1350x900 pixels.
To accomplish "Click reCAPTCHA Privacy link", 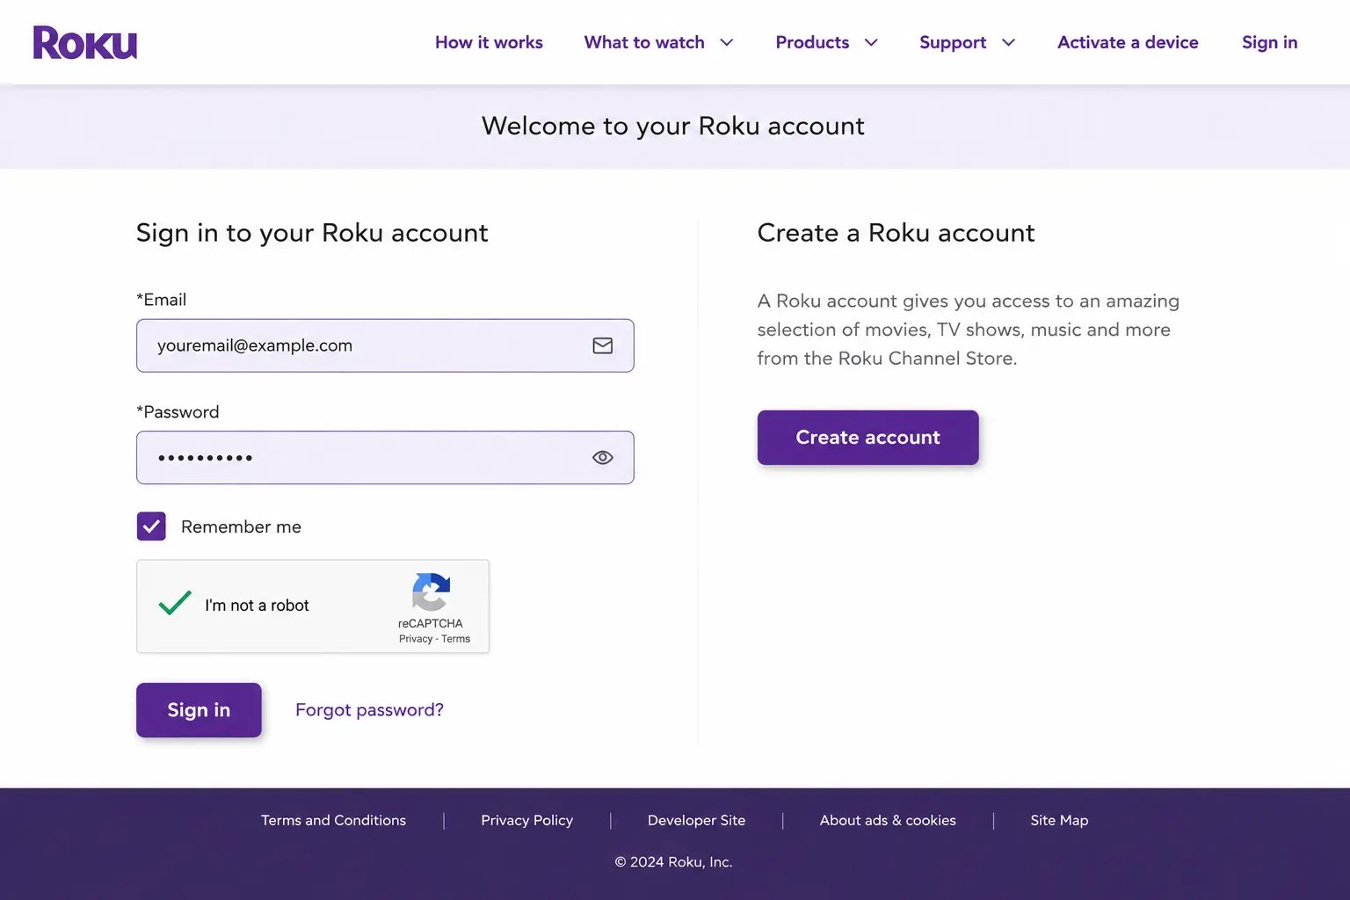I will pos(416,639).
